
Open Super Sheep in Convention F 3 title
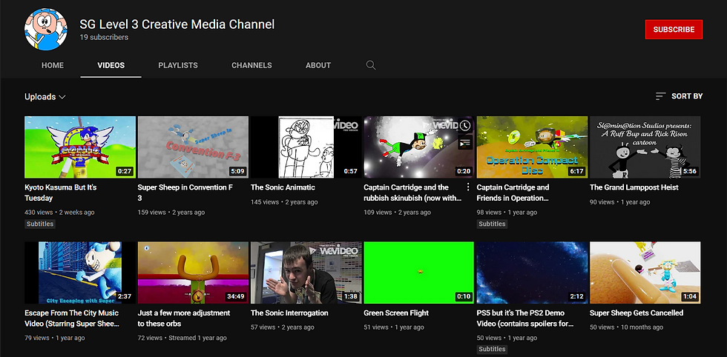(x=185, y=193)
